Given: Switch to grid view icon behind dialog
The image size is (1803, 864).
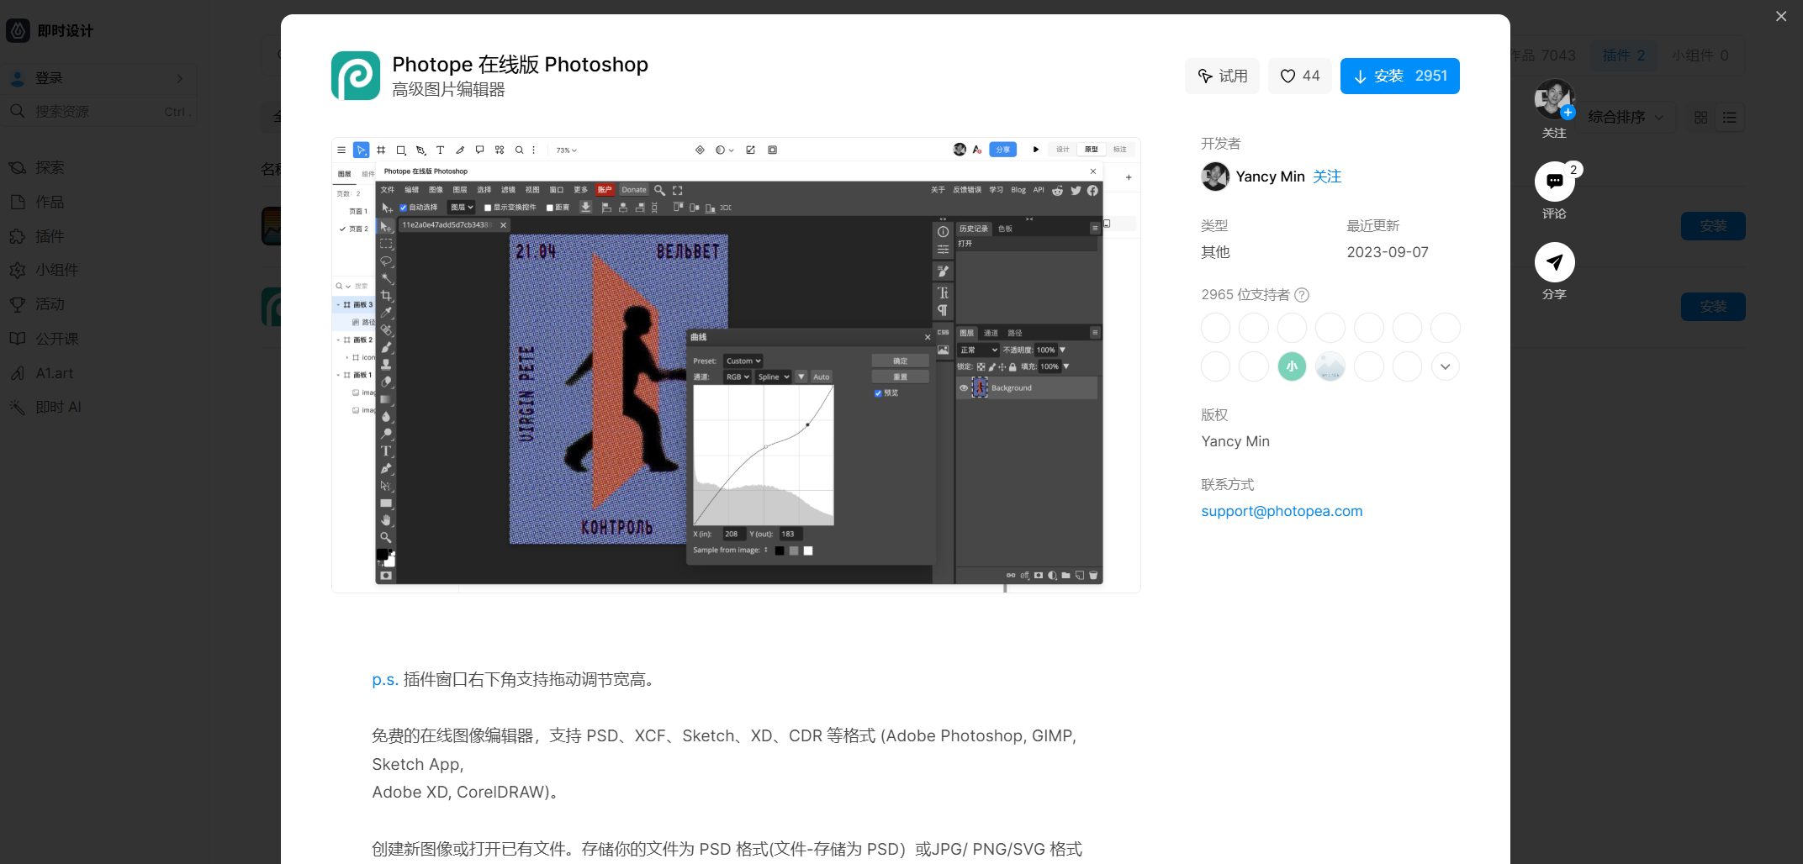Looking at the screenshot, I should 1700,118.
